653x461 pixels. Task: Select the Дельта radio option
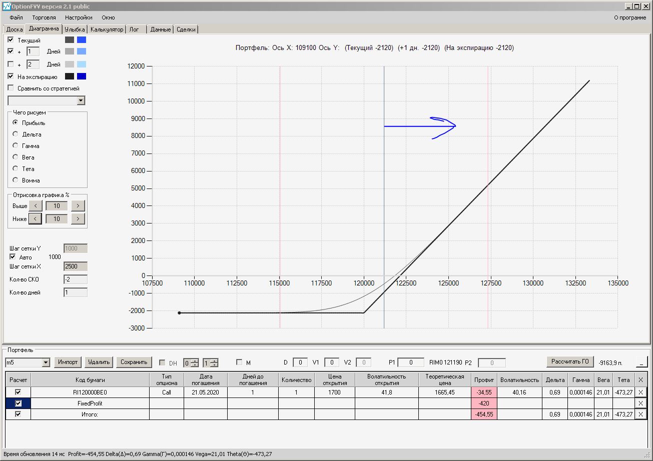tap(16, 134)
